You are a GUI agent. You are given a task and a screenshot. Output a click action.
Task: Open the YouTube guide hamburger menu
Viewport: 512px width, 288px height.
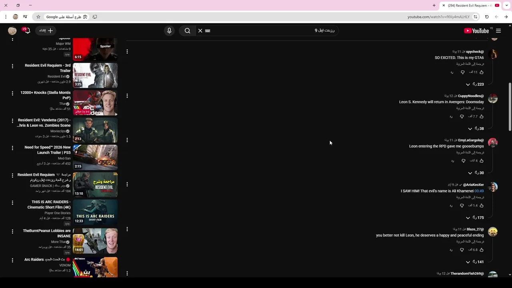pos(498,31)
